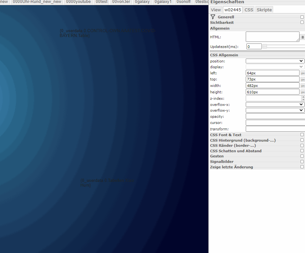This screenshot has width=305, height=253.
Task: Switch to the CSS tab
Action: coord(249,10)
